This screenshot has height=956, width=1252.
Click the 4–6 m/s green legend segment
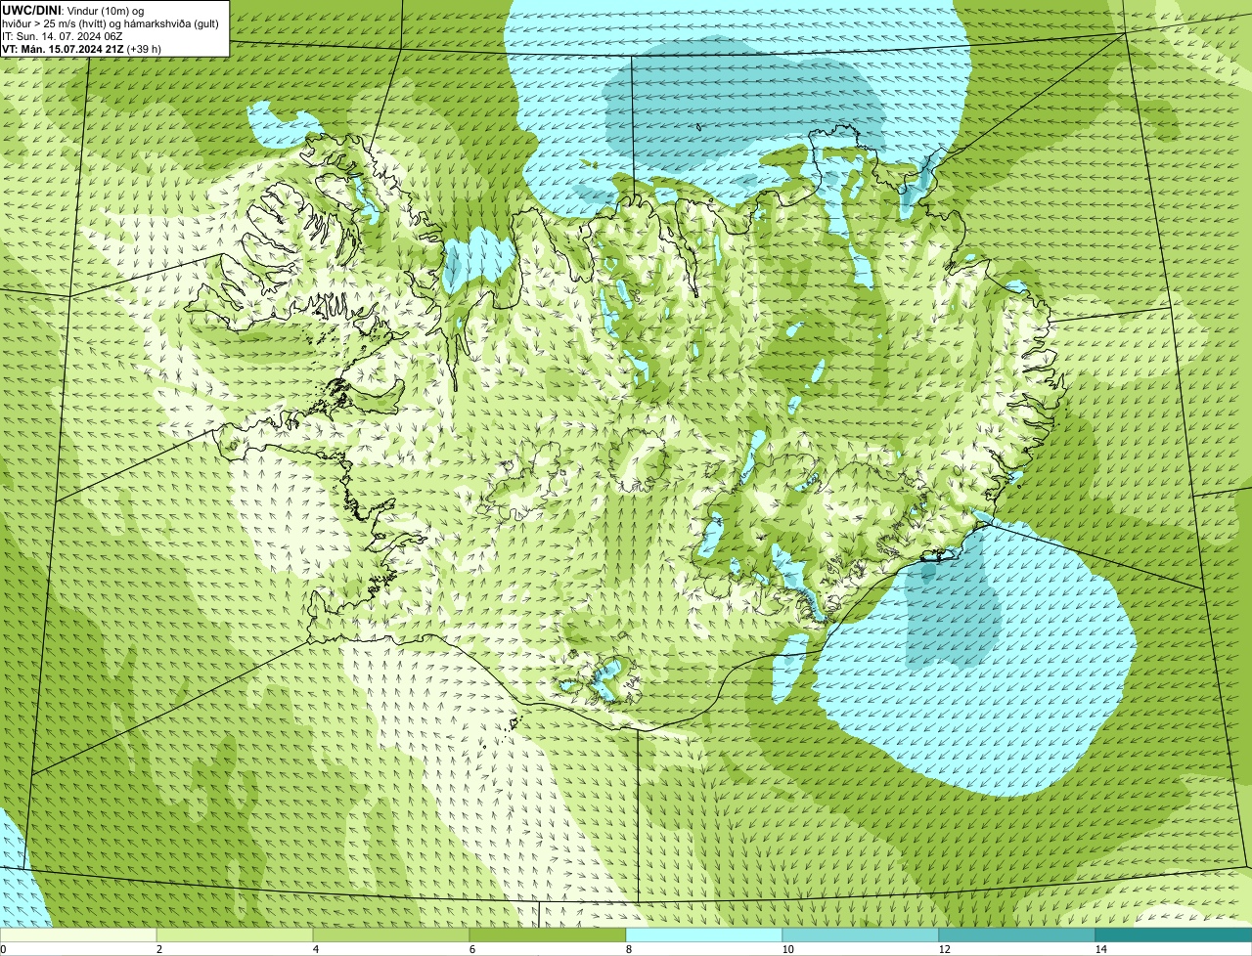click(391, 934)
